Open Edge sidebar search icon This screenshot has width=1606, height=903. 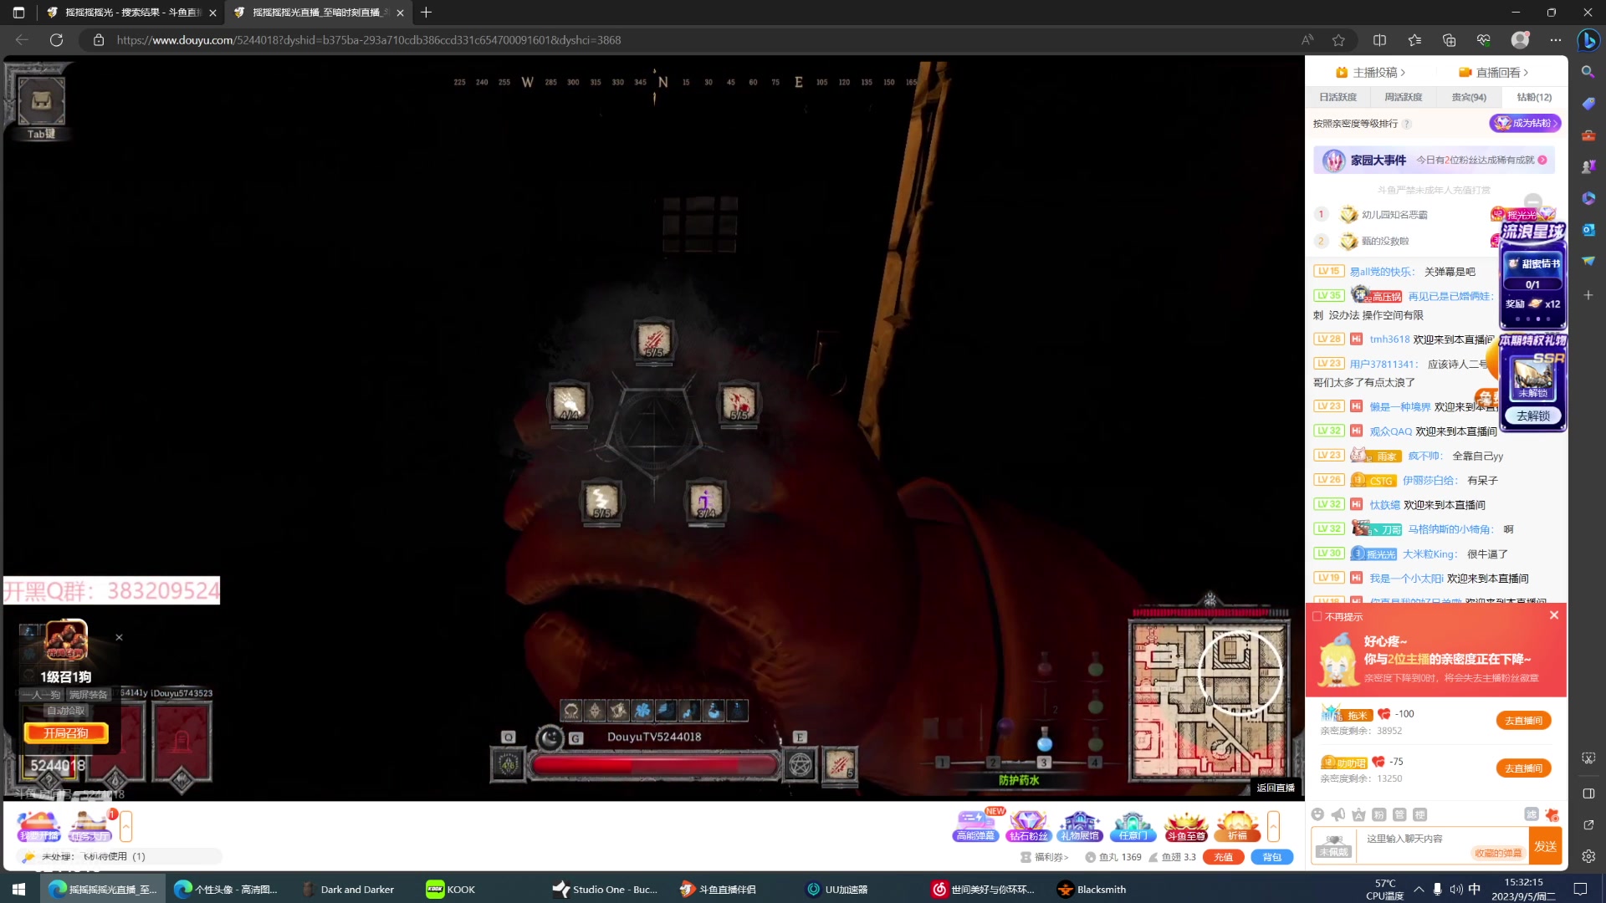(1588, 72)
